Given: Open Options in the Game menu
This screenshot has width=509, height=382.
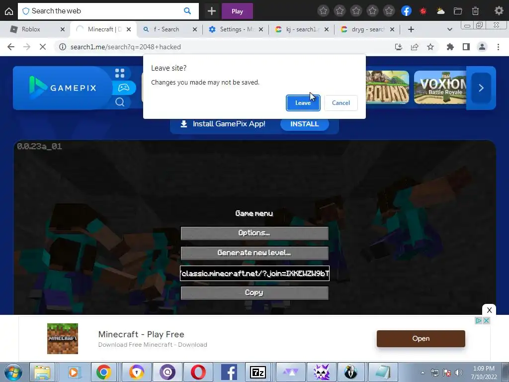Looking at the screenshot, I should [254, 233].
